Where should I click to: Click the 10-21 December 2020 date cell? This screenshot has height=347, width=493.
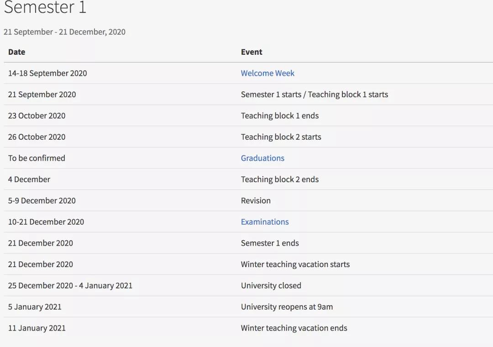pyautogui.click(x=46, y=222)
